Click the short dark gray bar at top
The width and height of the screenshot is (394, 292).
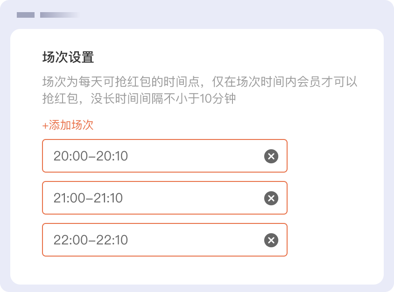(x=26, y=15)
